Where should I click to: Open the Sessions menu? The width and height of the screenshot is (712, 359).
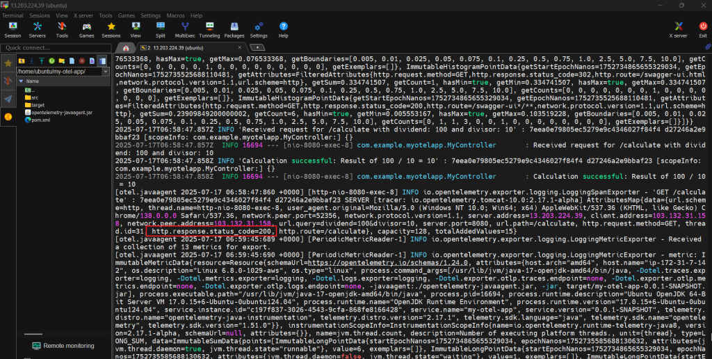click(x=40, y=15)
